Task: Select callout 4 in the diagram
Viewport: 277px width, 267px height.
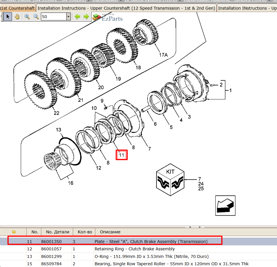Action: [181, 120]
